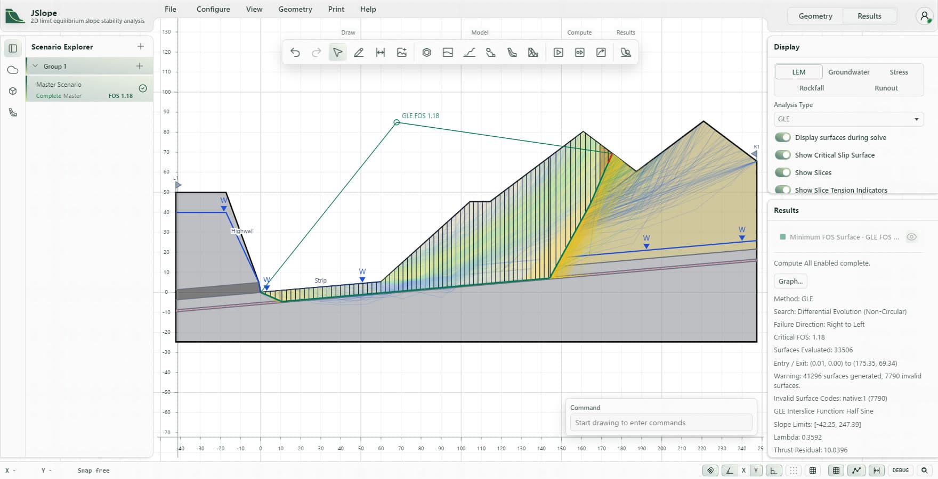Click plus next to Scenario Explorer

click(x=141, y=46)
